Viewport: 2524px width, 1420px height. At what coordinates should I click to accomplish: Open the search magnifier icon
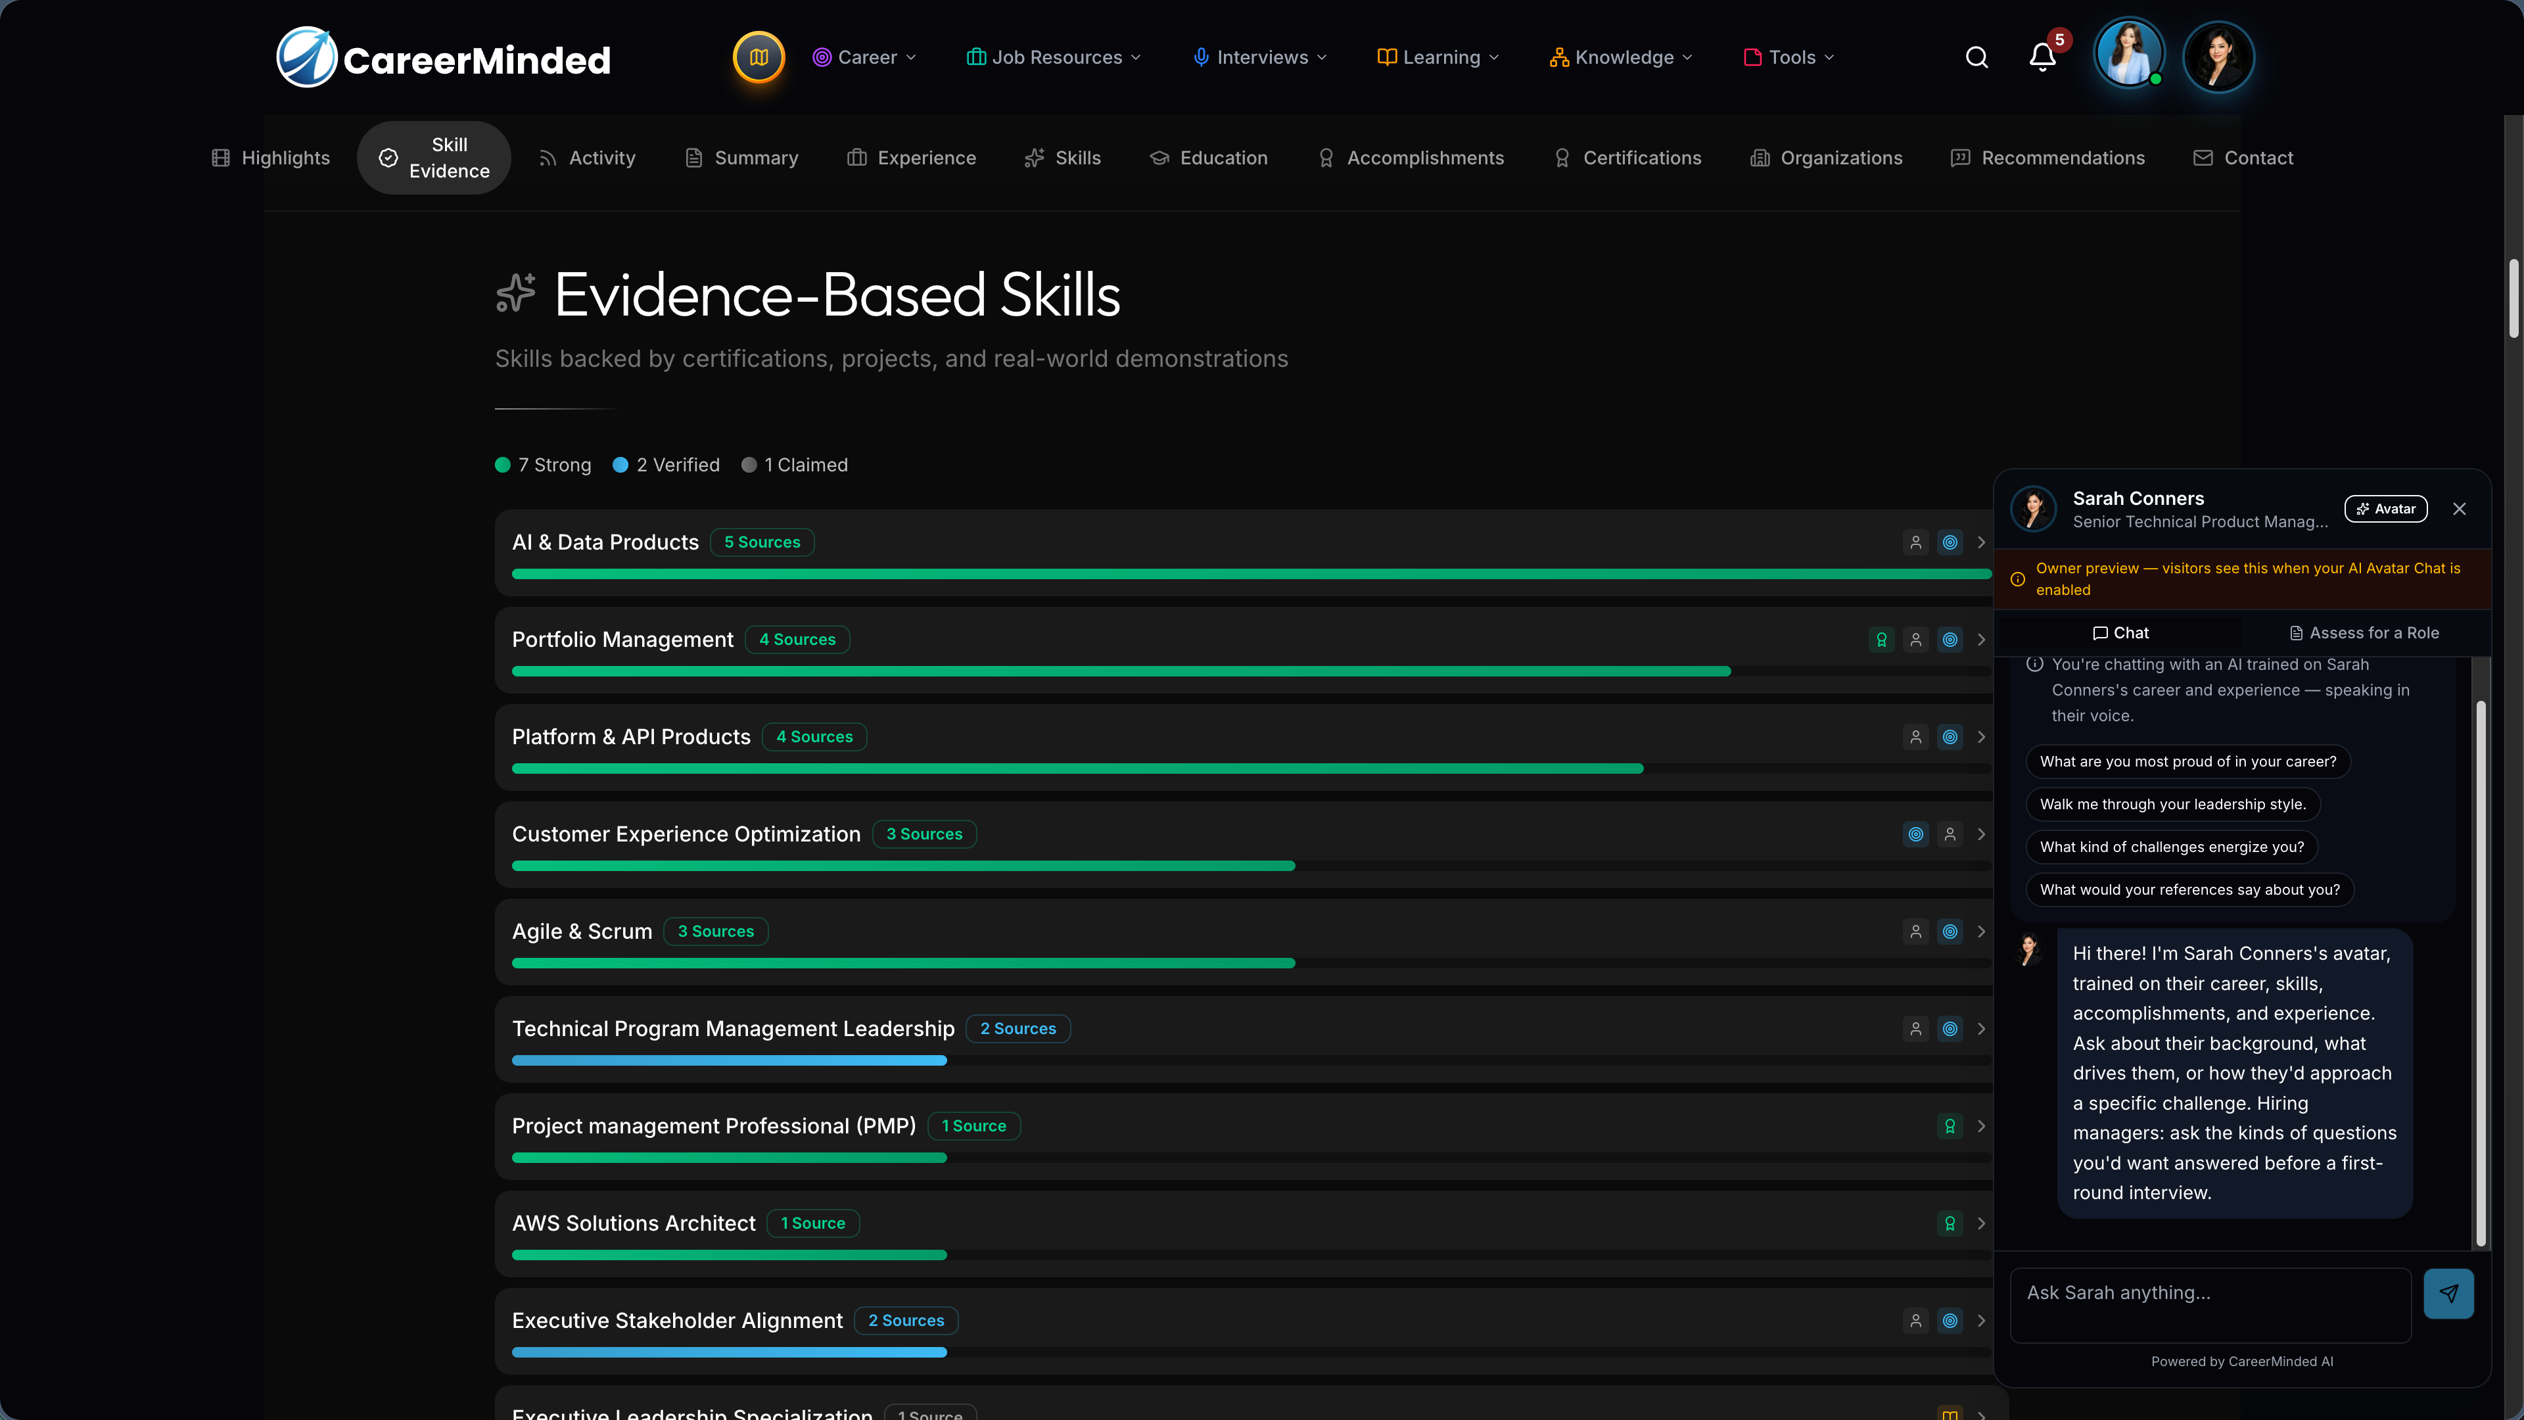click(x=1976, y=58)
